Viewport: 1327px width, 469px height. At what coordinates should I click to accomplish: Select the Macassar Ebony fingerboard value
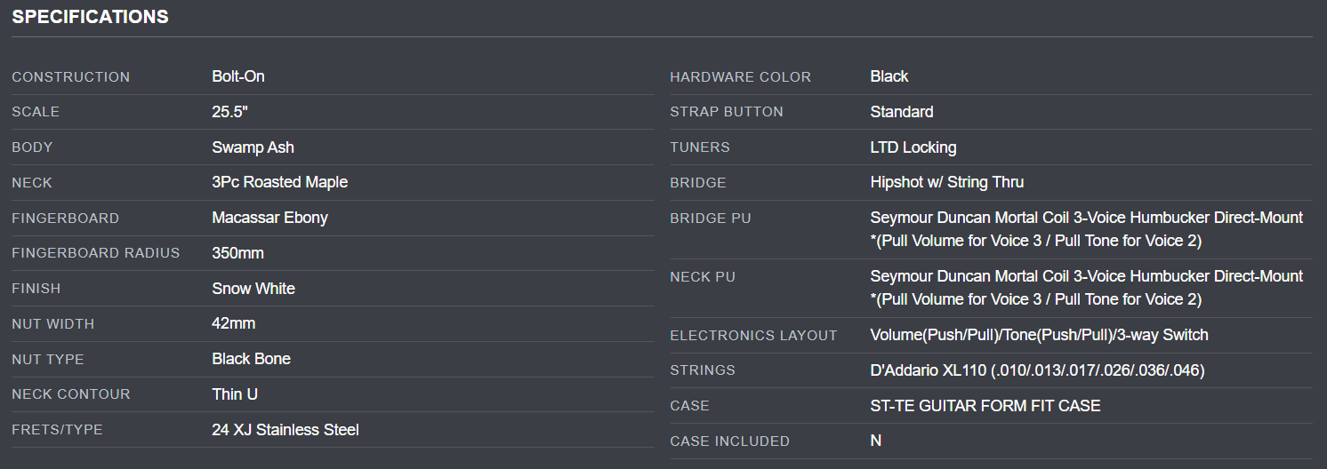[269, 218]
